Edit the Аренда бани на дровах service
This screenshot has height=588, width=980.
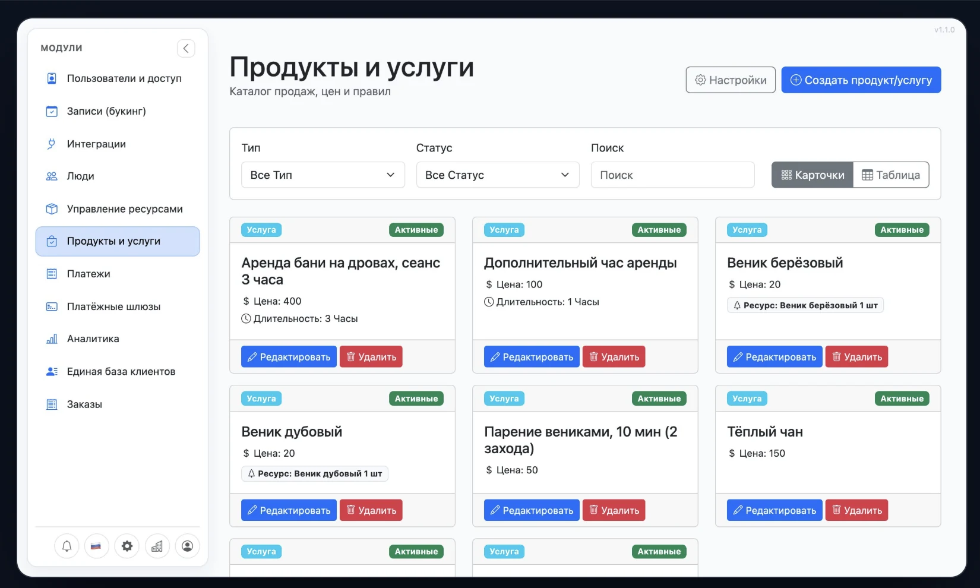coord(289,356)
